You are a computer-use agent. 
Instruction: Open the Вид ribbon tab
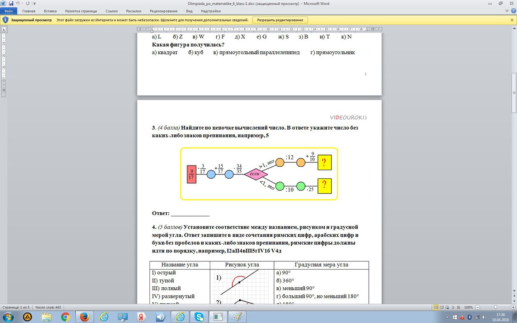[189, 11]
